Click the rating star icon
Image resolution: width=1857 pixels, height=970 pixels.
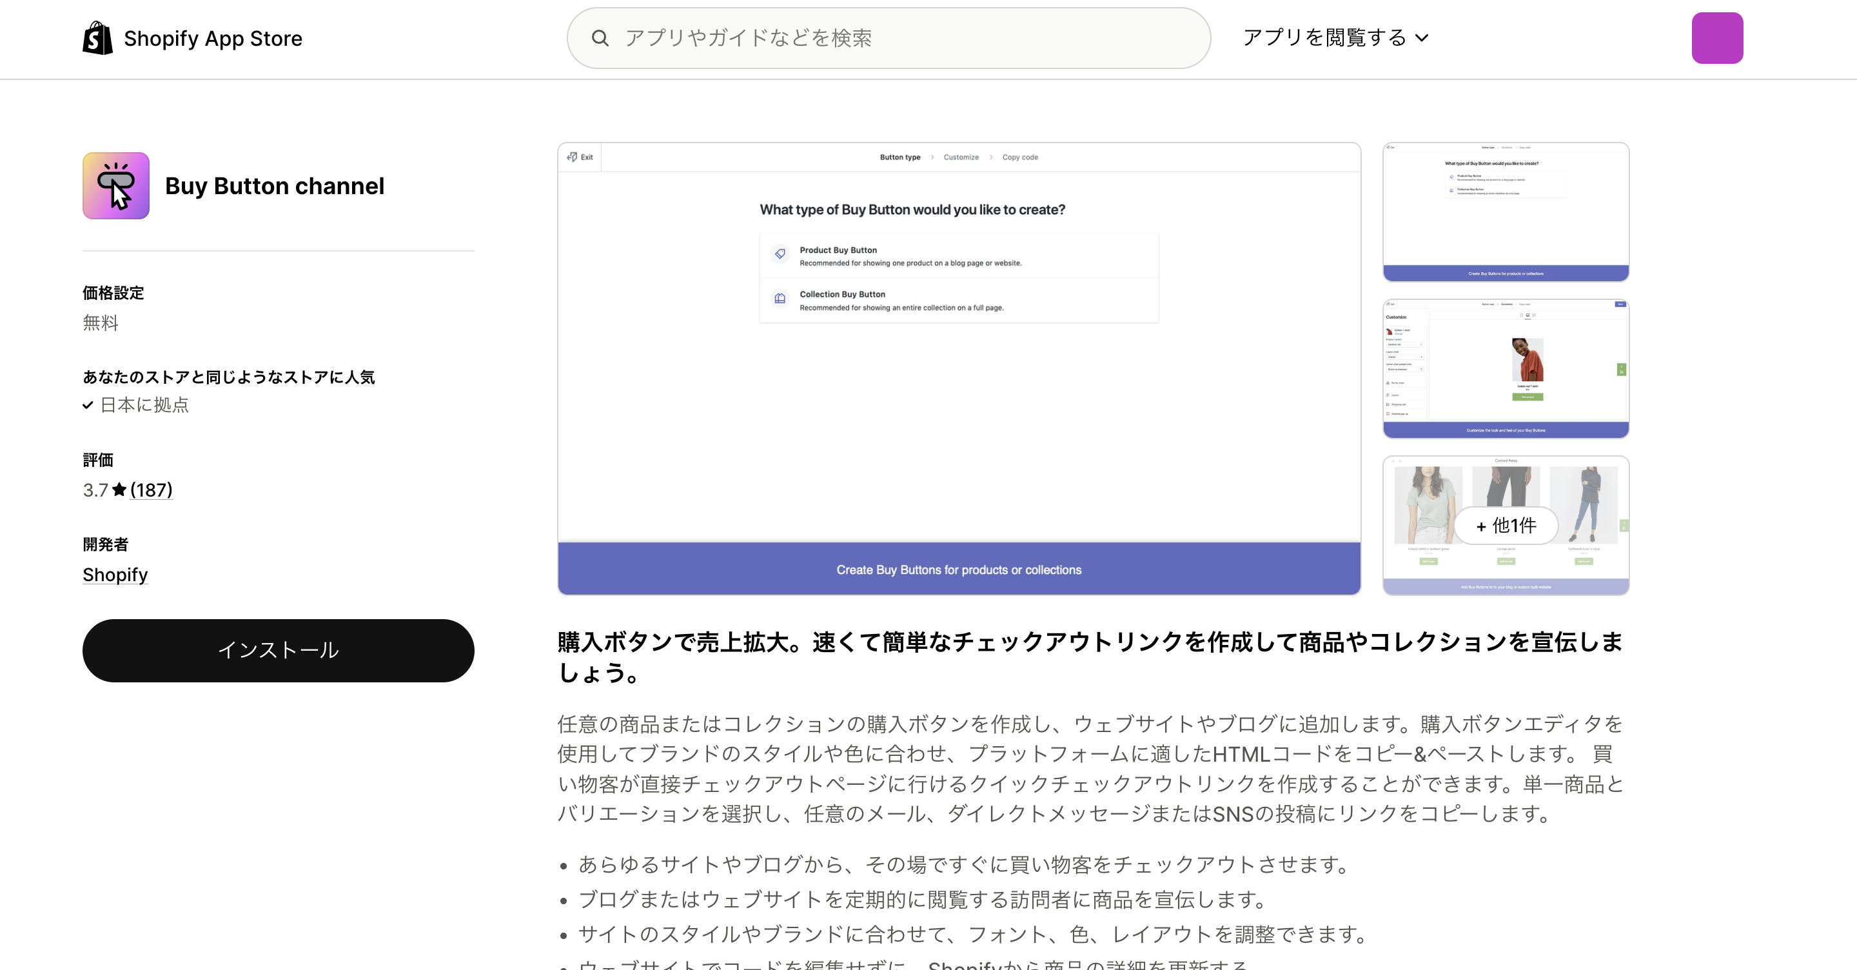pyautogui.click(x=120, y=490)
